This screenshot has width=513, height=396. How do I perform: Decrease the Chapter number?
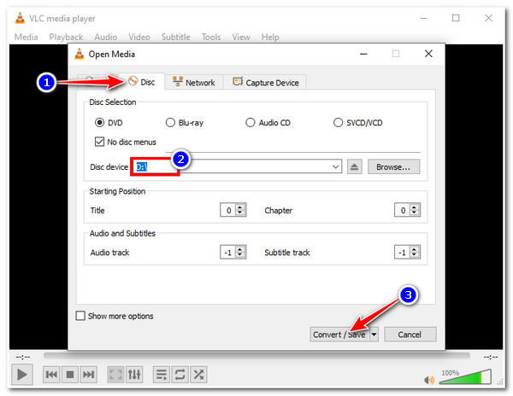414,213
